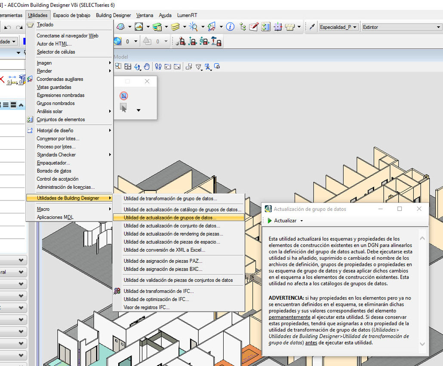The width and height of the screenshot is (443, 366).
Task: Select Utilidad de actualización de grupos de datos
Action: [178, 218]
